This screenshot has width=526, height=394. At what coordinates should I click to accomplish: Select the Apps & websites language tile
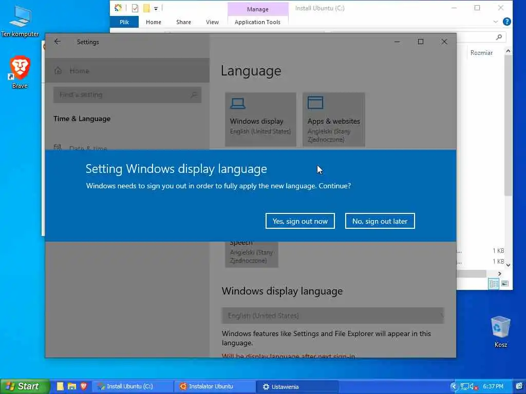(x=334, y=120)
